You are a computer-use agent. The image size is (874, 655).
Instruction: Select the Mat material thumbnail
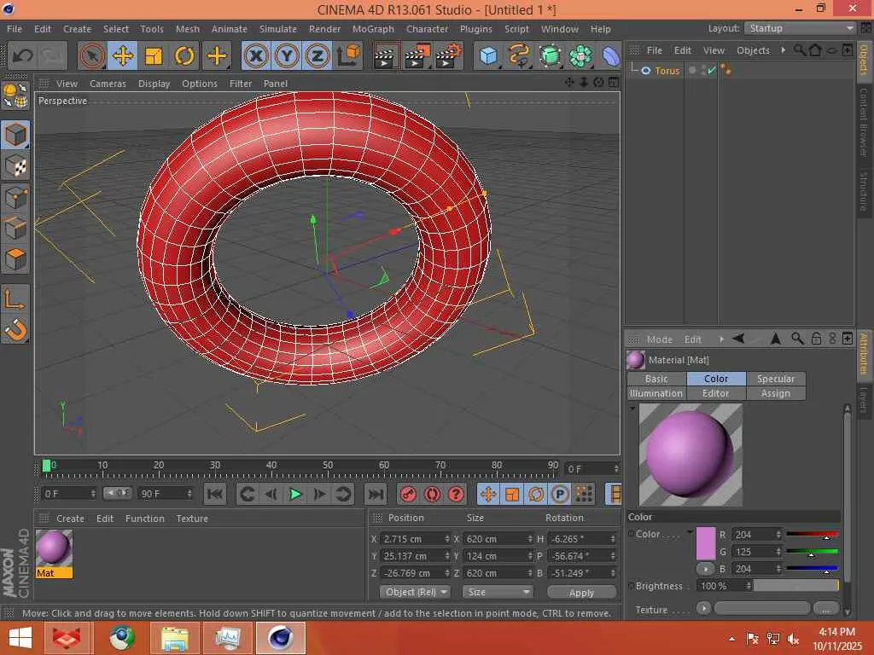(x=54, y=548)
